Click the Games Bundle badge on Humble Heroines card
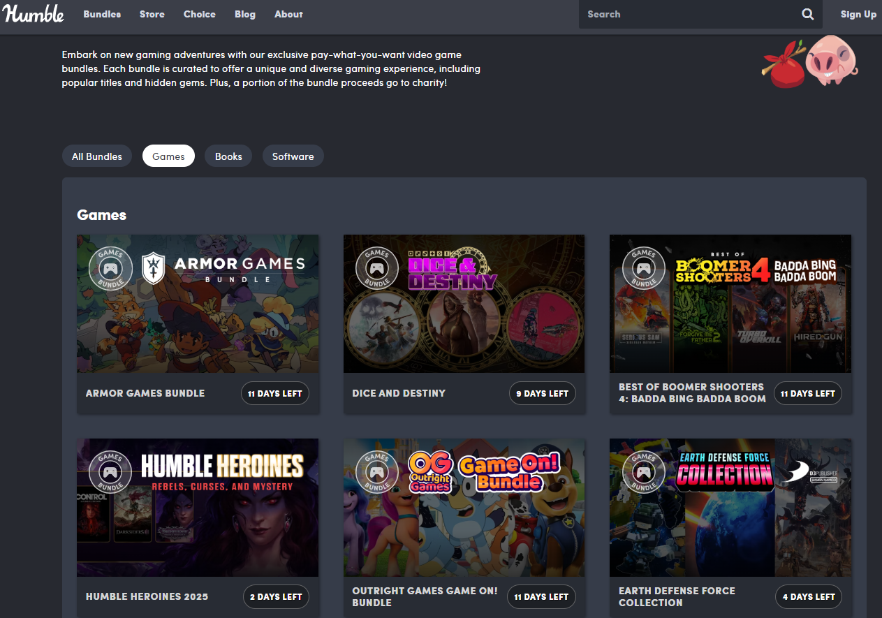Viewport: 882px width, 618px height. [110, 472]
